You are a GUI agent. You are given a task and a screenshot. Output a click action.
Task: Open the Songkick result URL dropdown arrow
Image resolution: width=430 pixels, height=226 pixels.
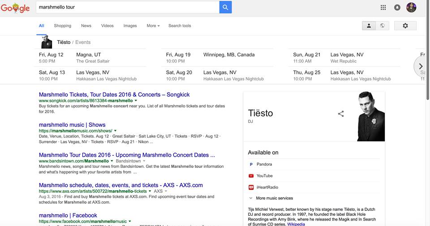point(136,101)
